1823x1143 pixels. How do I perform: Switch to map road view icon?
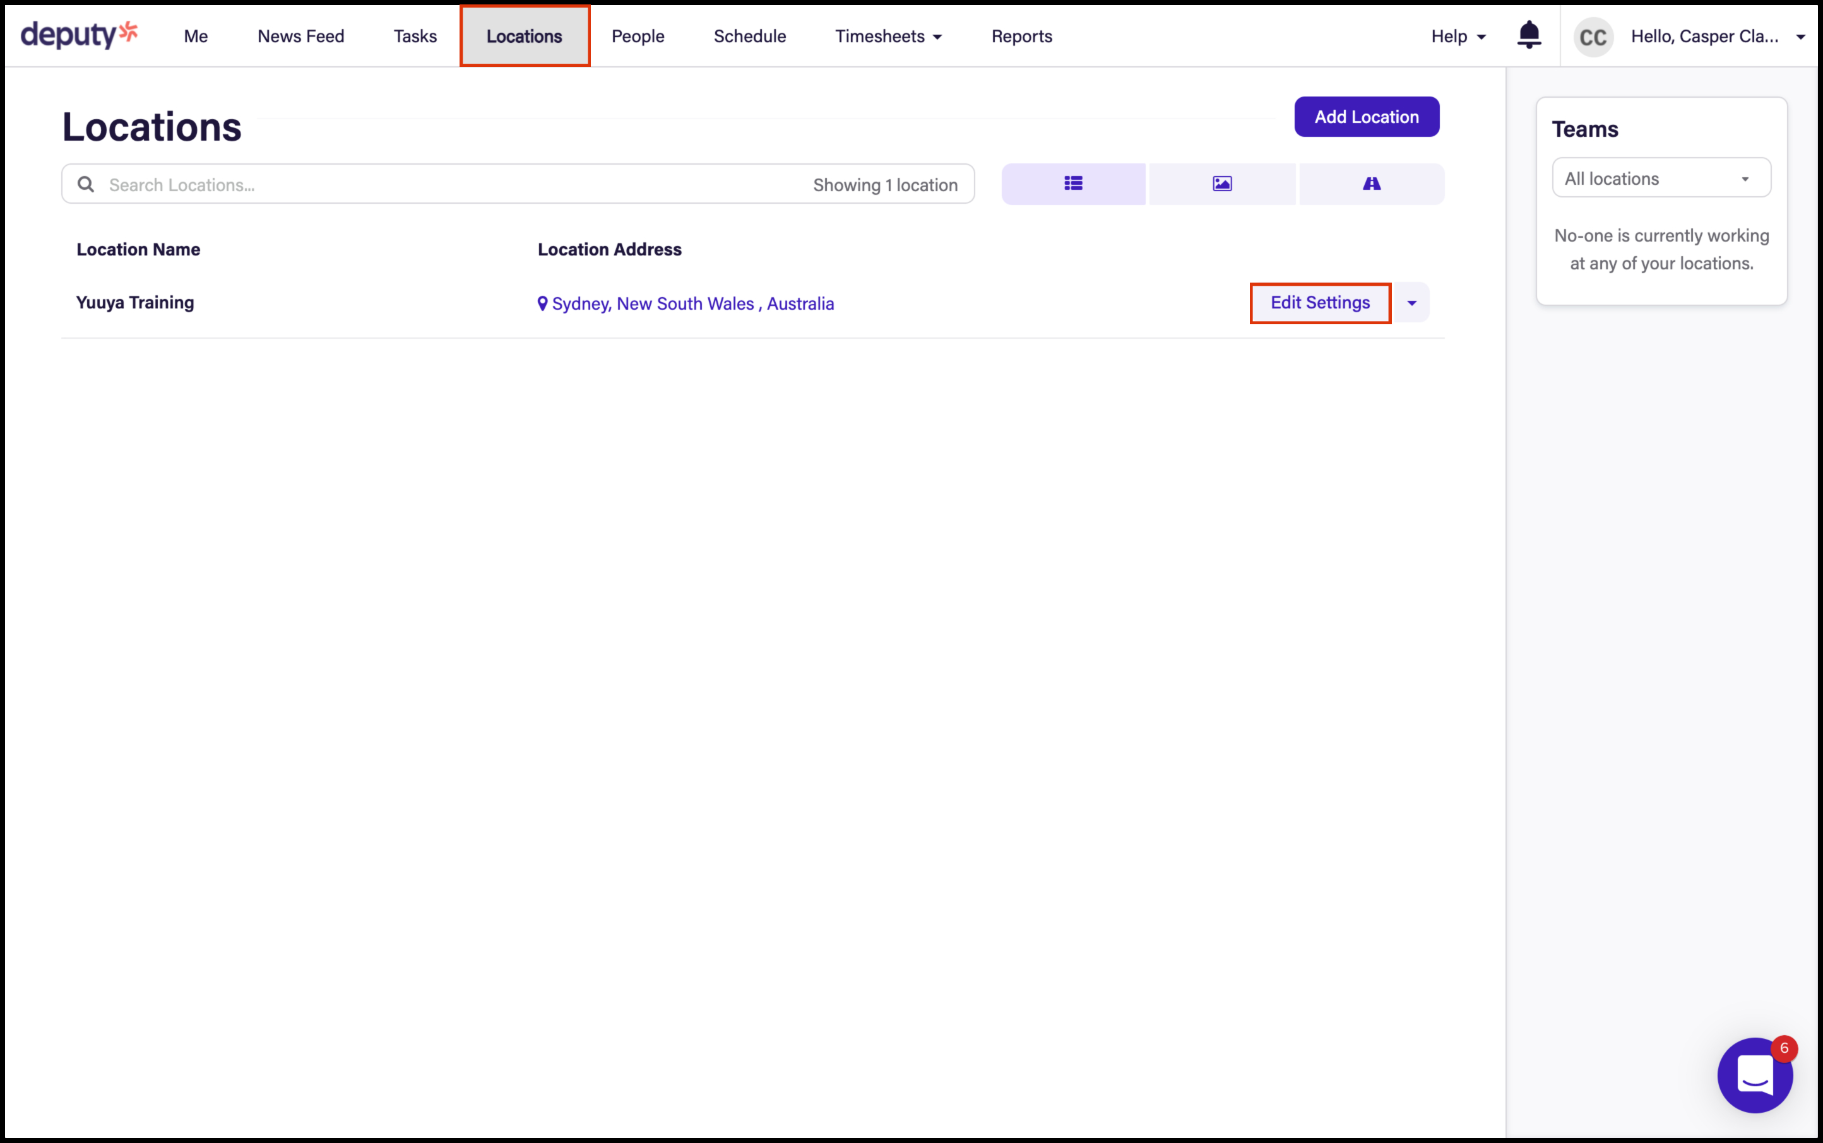click(x=1370, y=184)
